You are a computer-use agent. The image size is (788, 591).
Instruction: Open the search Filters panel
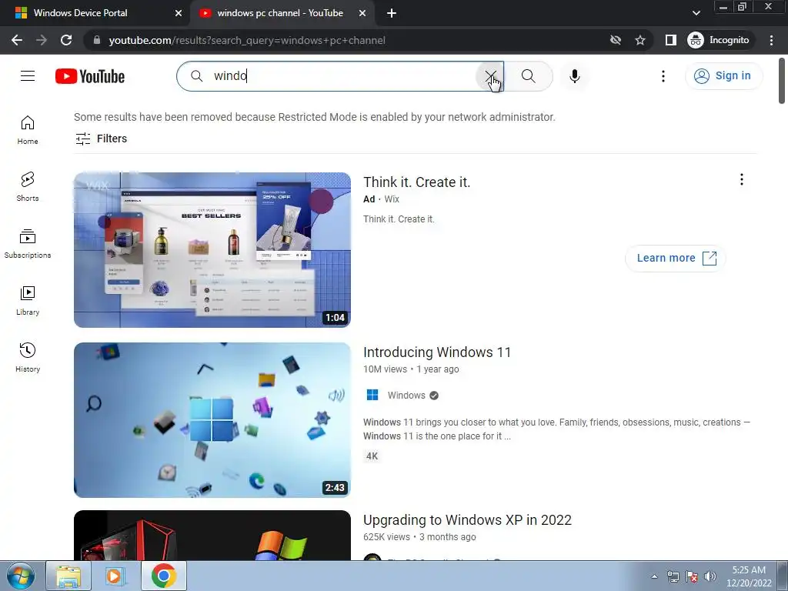[x=101, y=139]
